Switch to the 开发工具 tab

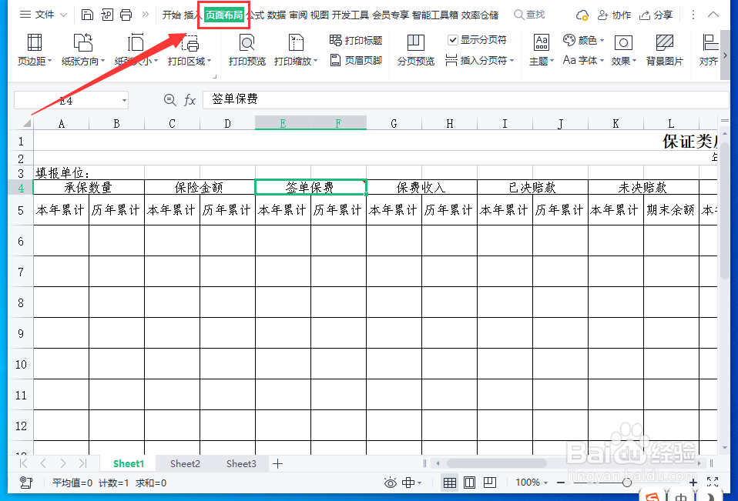click(351, 15)
